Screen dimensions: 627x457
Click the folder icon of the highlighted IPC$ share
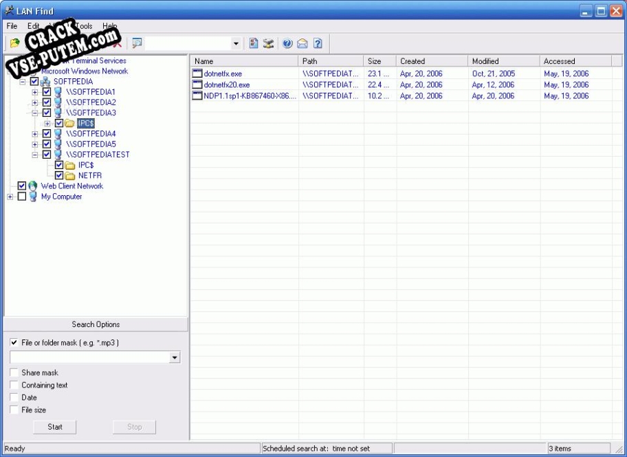pyautogui.click(x=70, y=123)
